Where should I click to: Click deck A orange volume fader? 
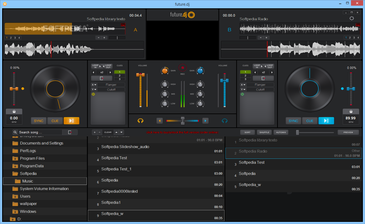pyautogui.click(x=140, y=75)
